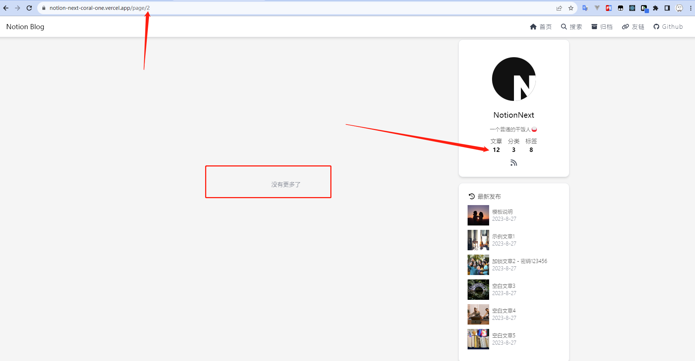Open the browser profile avatar icon
The image size is (695, 361).
coord(679,8)
